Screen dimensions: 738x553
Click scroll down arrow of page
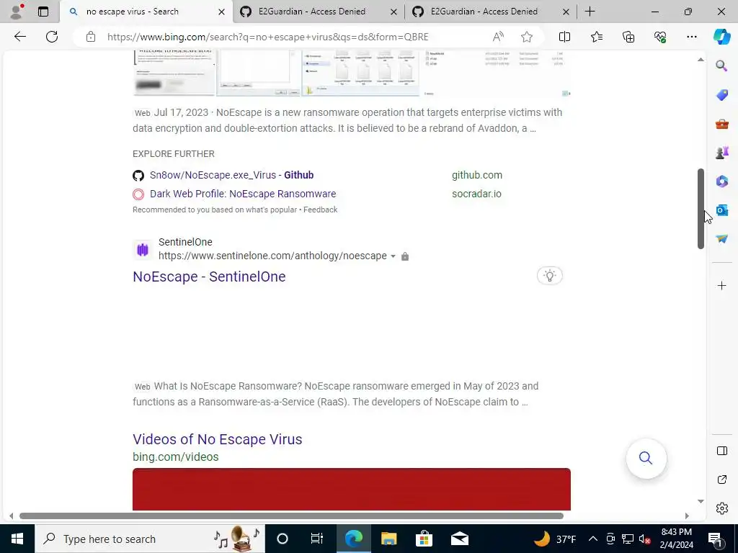coord(701,501)
